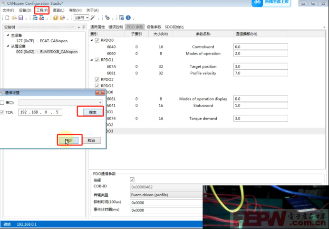Click the Modes of operation offset field
Viewport: 329px width, 229px height.
(261, 54)
